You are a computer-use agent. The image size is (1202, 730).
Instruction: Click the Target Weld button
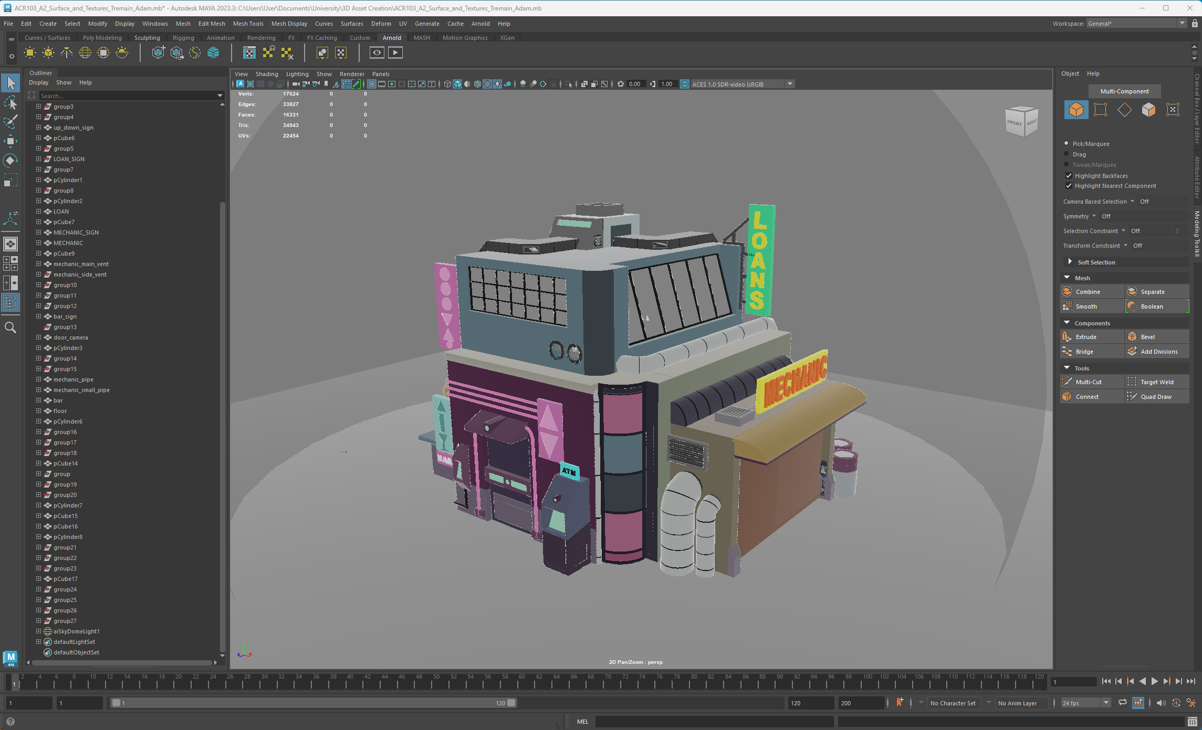click(1157, 382)
